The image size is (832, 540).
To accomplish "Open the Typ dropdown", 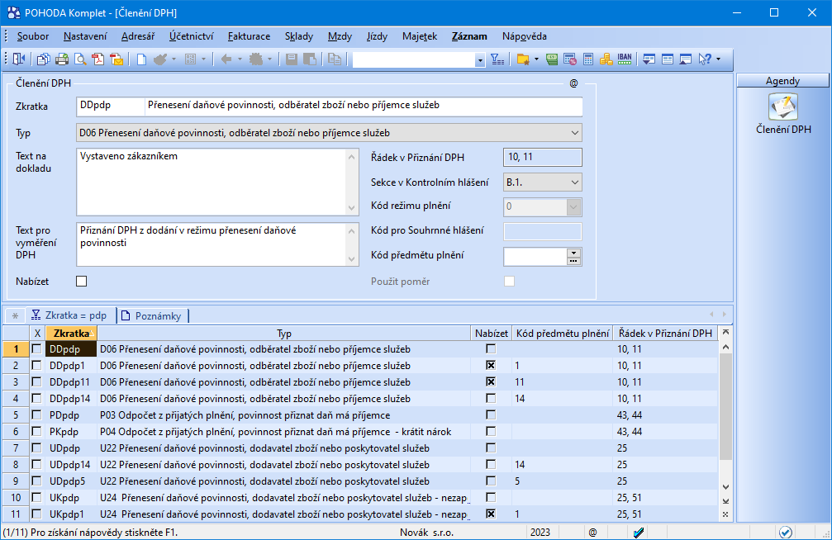I will pos(575,133).
